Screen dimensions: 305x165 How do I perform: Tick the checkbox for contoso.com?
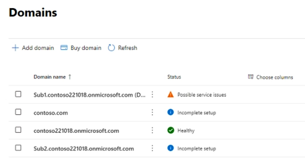click(18, 112)
